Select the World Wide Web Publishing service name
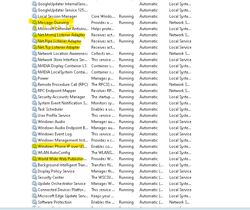The width and height of the screenshot is (250, 210). (62, 159)
